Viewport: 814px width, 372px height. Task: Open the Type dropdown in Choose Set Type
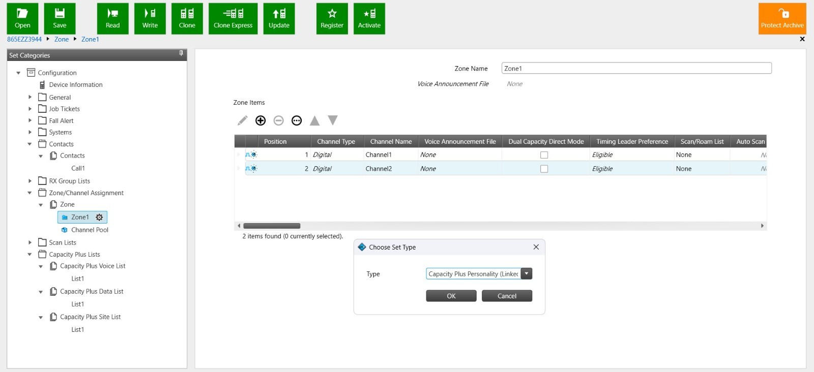point(527,274)
